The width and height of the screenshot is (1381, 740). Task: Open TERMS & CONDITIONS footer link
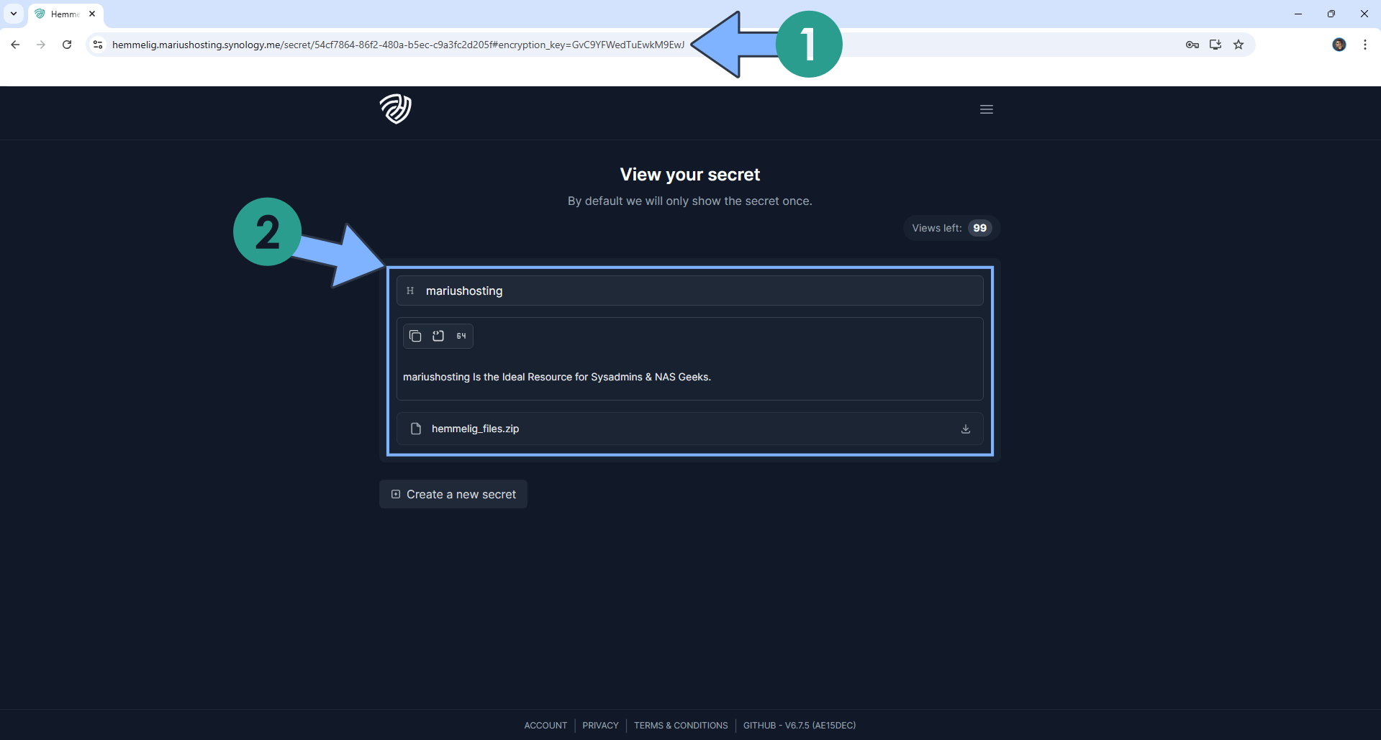point(681,726)
